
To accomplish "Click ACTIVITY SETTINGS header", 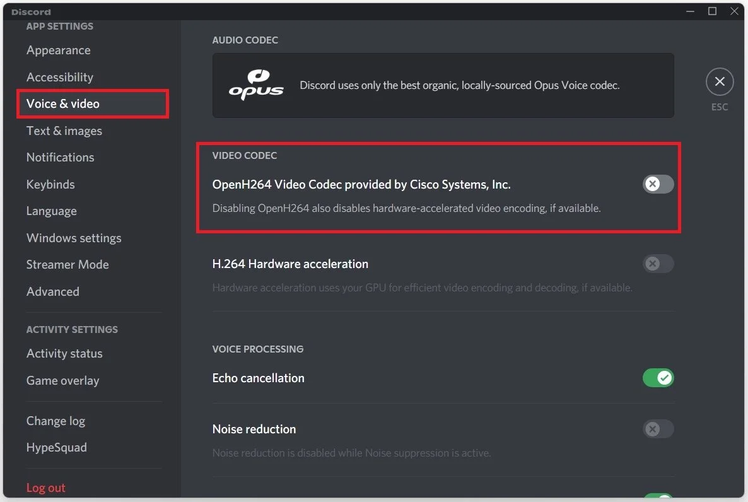I will click(x=72, y=329).
